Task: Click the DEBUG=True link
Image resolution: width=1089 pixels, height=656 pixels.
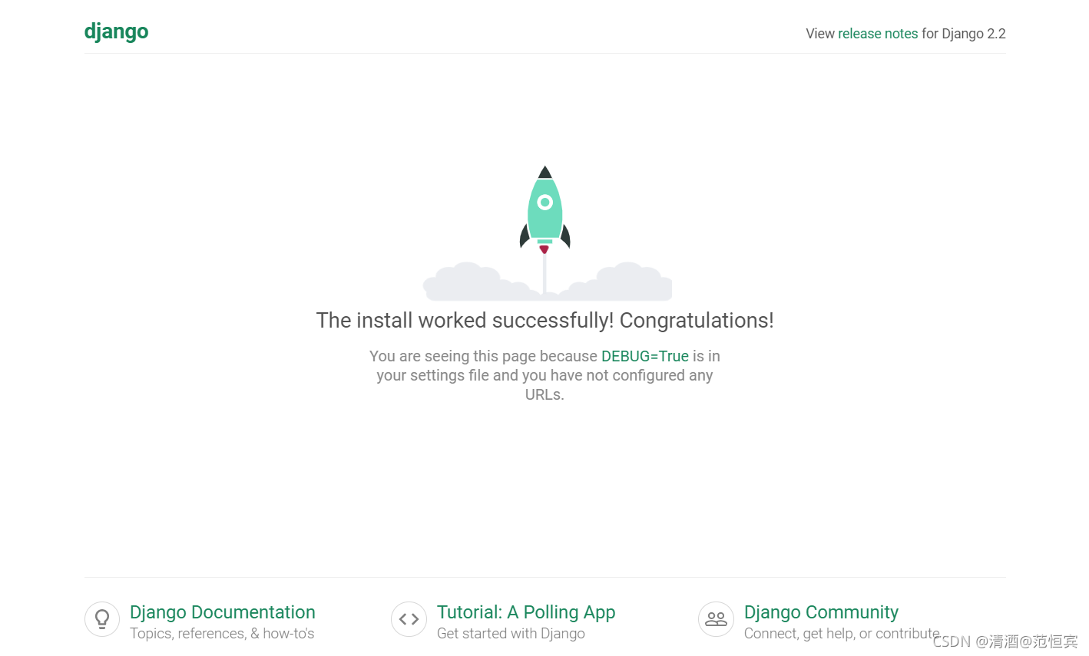Action: pyautogui.click(x=645, y=356)
